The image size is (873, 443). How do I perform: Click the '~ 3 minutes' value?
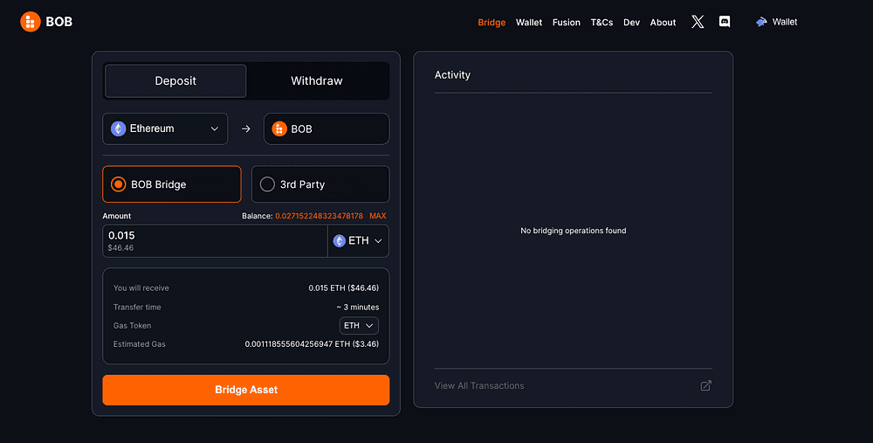357,307
